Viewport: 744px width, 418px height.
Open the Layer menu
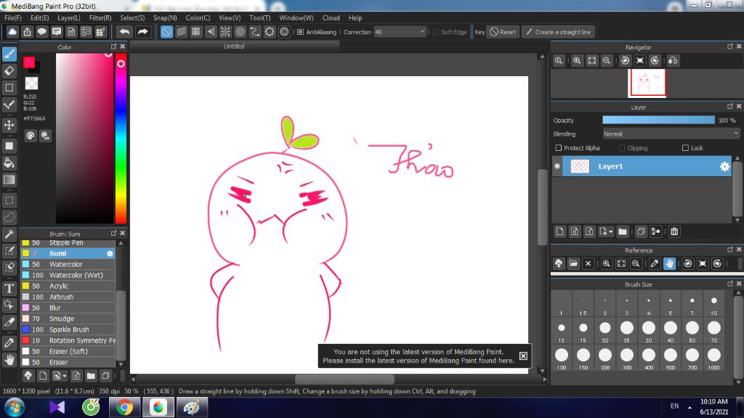click(69, 18)
